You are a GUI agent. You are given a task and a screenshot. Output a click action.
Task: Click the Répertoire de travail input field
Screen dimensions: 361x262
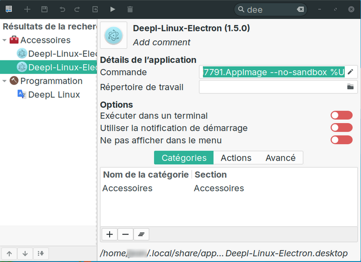pos(271,87)
